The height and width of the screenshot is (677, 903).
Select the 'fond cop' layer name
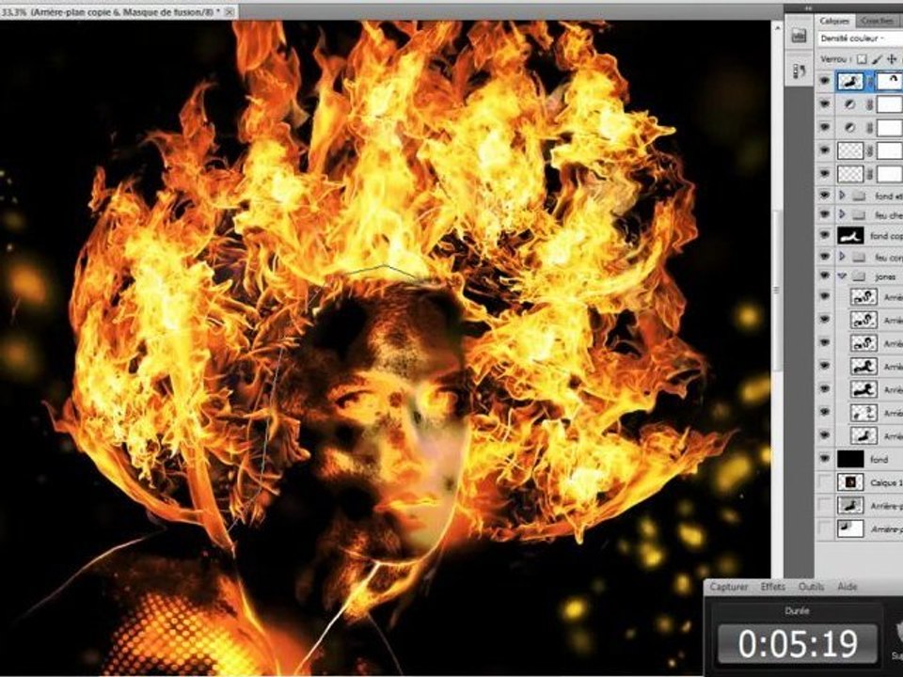pyautogui.click(x=886, y=236)
